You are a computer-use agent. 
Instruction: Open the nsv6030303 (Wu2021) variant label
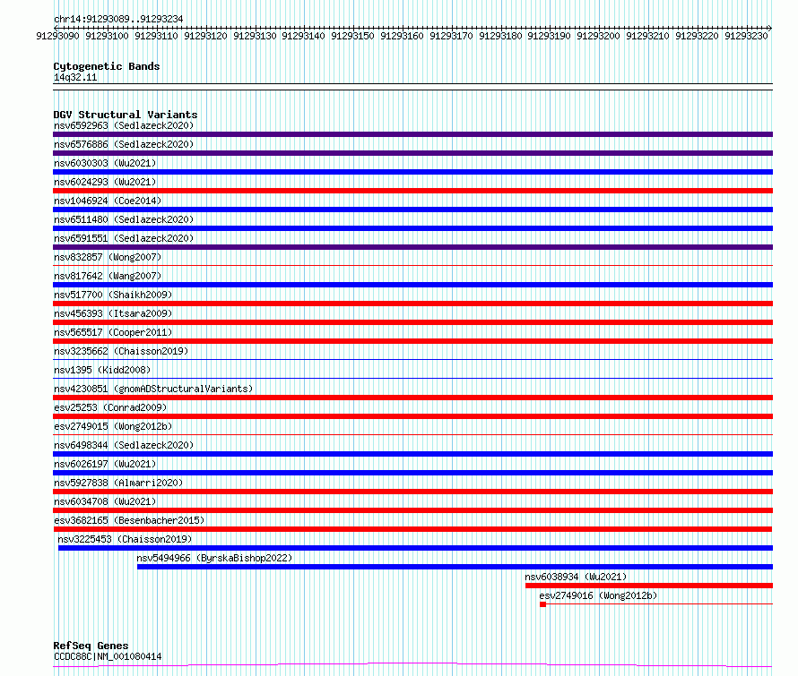(x=105, y=163)
